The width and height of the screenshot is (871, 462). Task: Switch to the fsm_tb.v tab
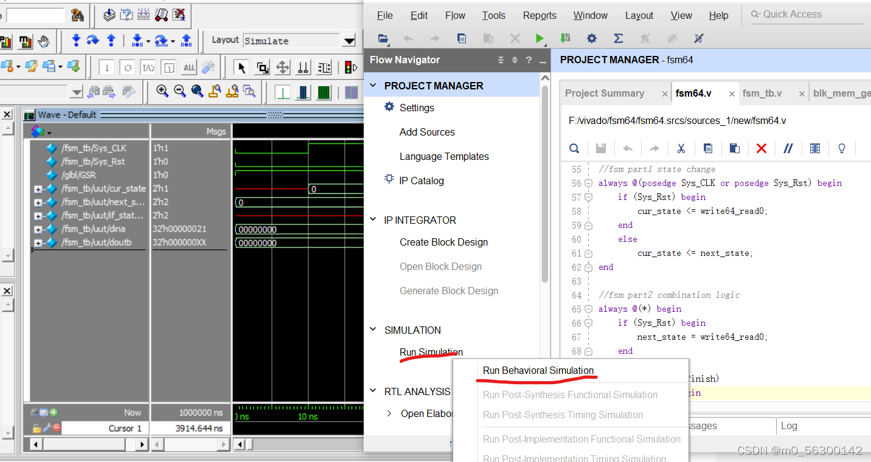762,93
